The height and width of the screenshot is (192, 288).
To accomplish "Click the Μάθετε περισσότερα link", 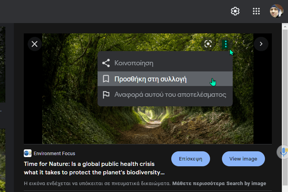I will (x=199, y=184).
